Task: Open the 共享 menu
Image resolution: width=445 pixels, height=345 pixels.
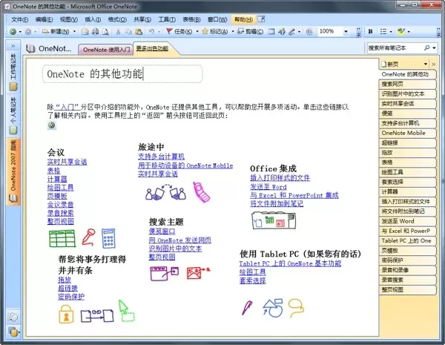Action: click(x=142, y=19)
